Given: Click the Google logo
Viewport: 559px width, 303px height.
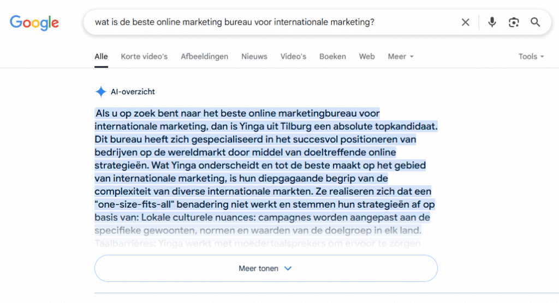Looking at the screenshot, I should point(34,23).
